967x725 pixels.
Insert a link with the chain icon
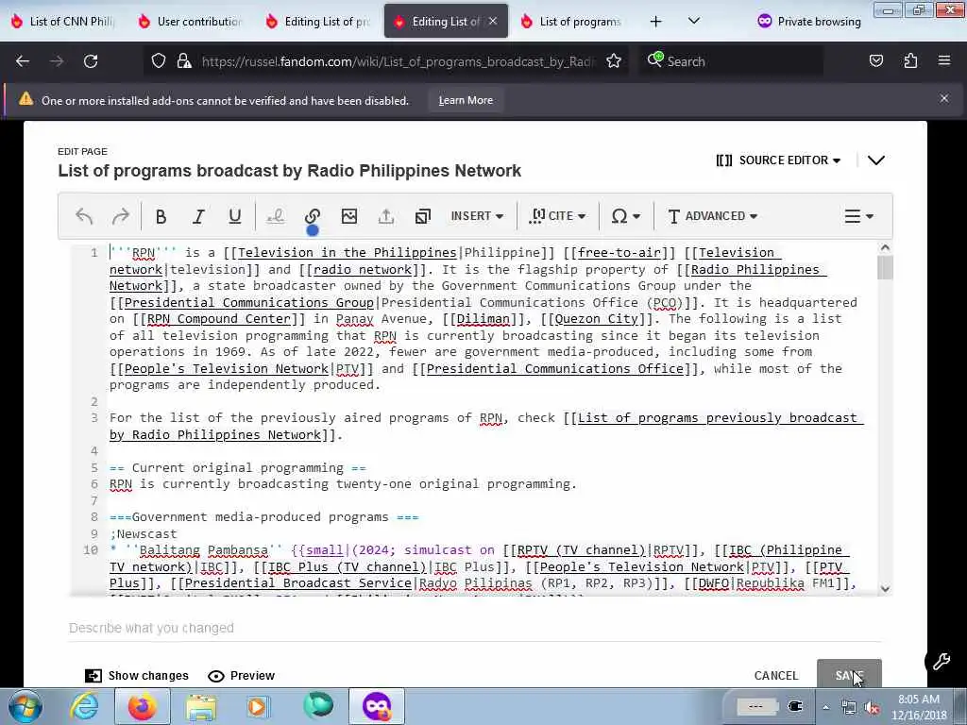pyautogui.click(x=312, y=216)
